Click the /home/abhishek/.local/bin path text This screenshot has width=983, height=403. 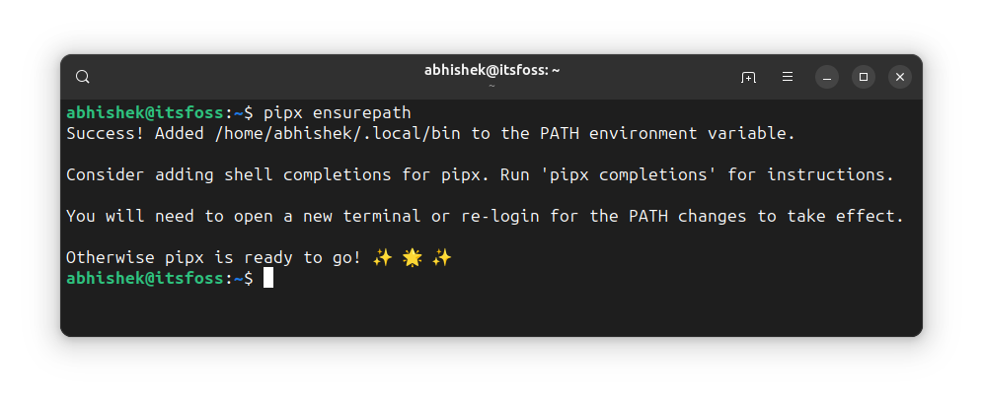pos(338,134)
